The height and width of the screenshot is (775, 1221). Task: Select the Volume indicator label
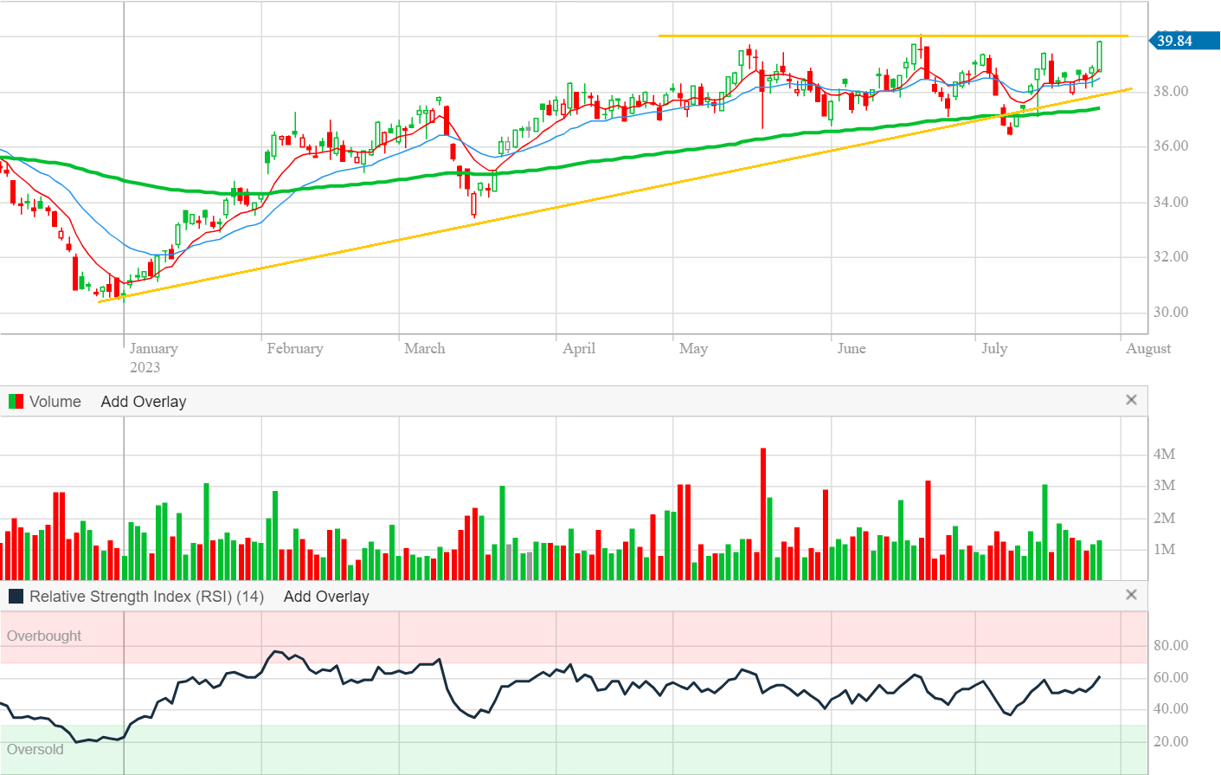tap(55, 402)
